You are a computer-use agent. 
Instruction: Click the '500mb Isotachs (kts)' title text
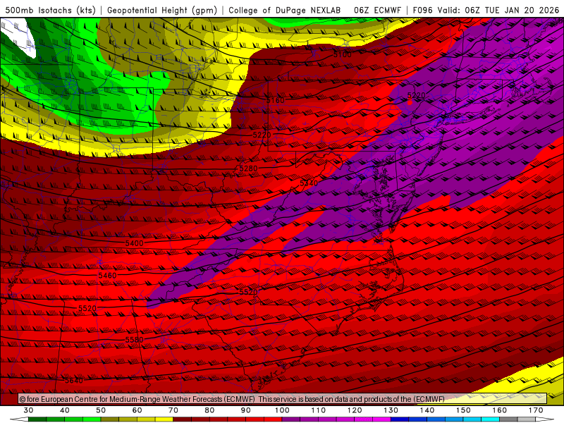pos(50,10)
